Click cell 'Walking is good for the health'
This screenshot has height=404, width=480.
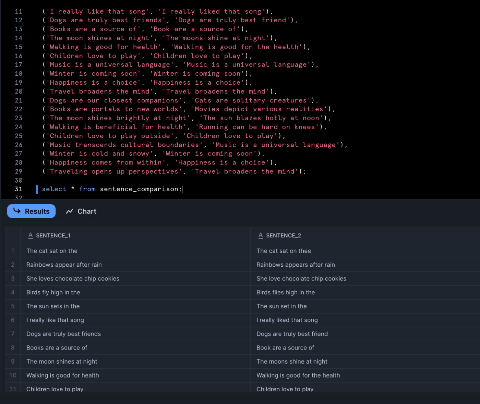pos(298,375)
